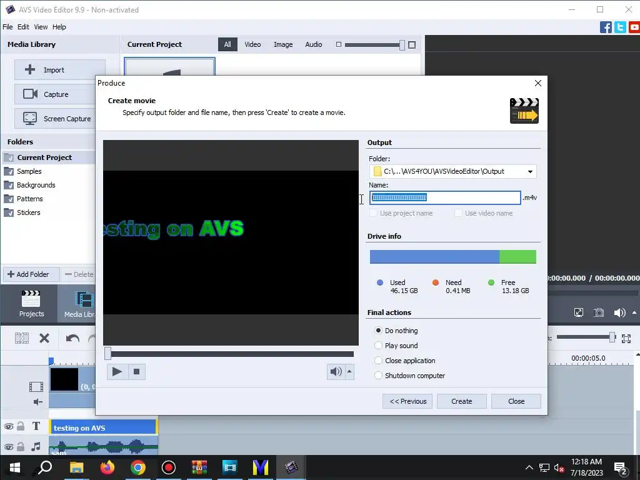
Task: Open the Help menu
Action: (x=59, y=27)
